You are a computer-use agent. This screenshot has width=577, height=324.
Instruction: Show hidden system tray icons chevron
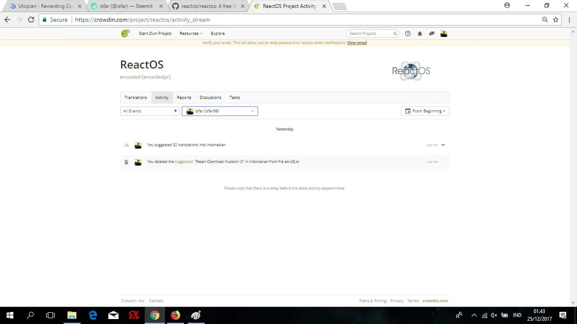pos(474,315)
